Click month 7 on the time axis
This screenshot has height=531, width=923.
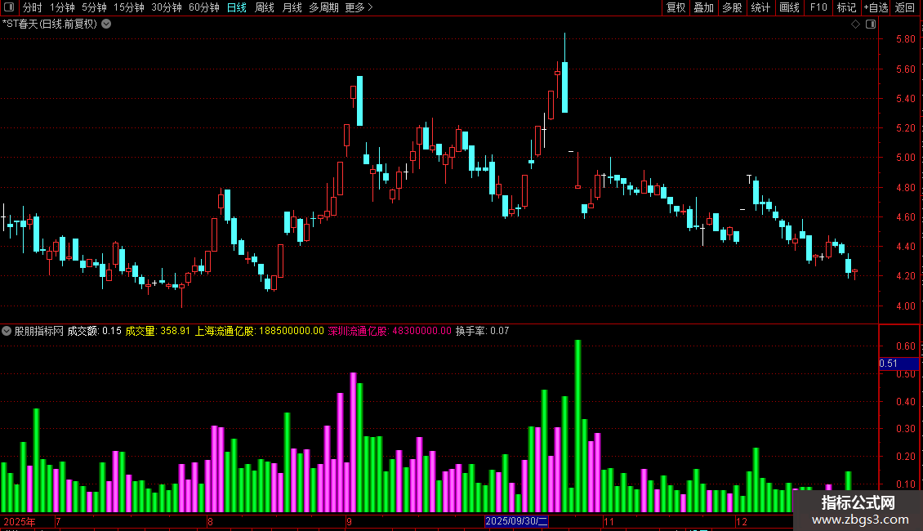point(58,521)
